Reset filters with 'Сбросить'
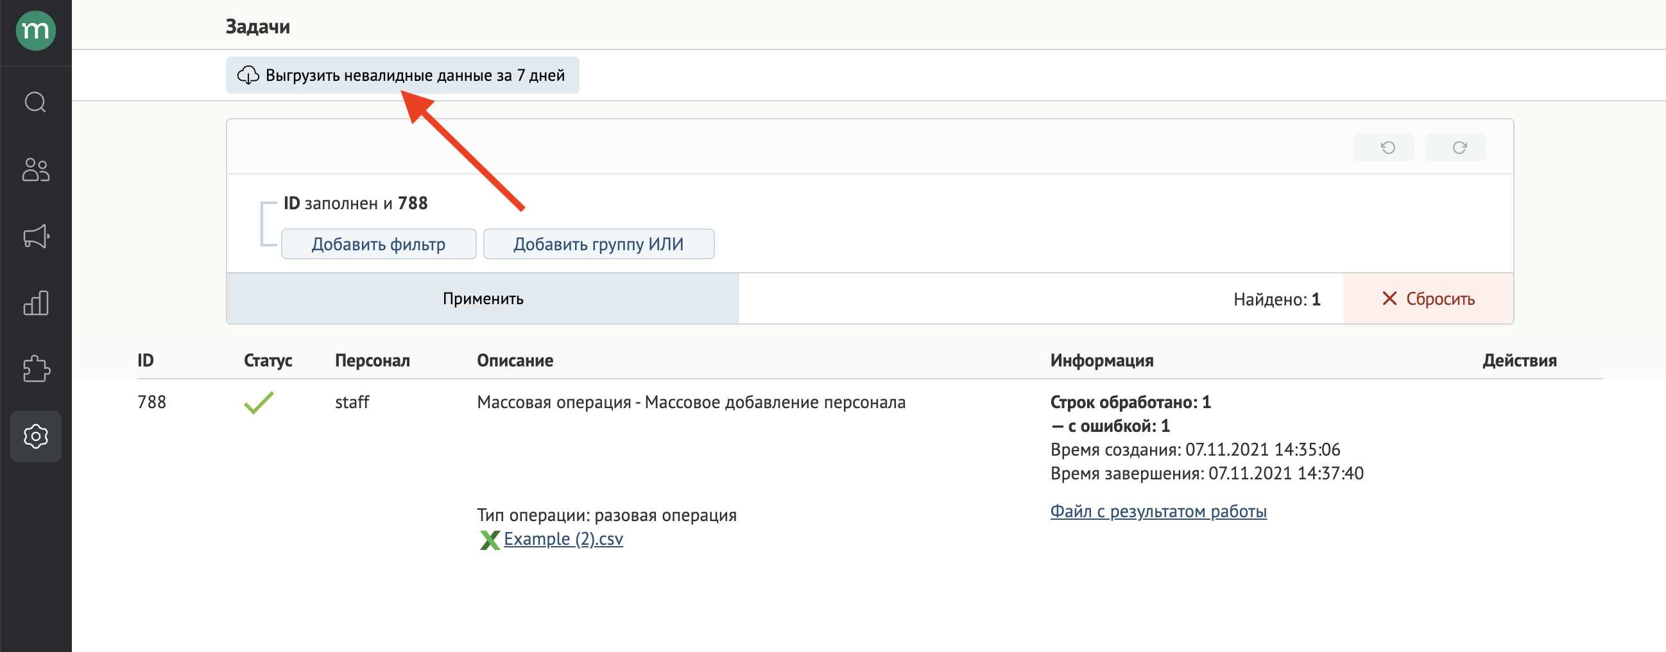The width and height of the screenshot is (1666, 652). [x=1428, y=298]
